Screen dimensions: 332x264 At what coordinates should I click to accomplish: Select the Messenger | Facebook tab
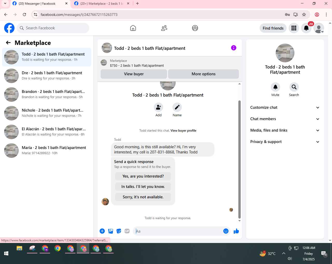[37, 4]
